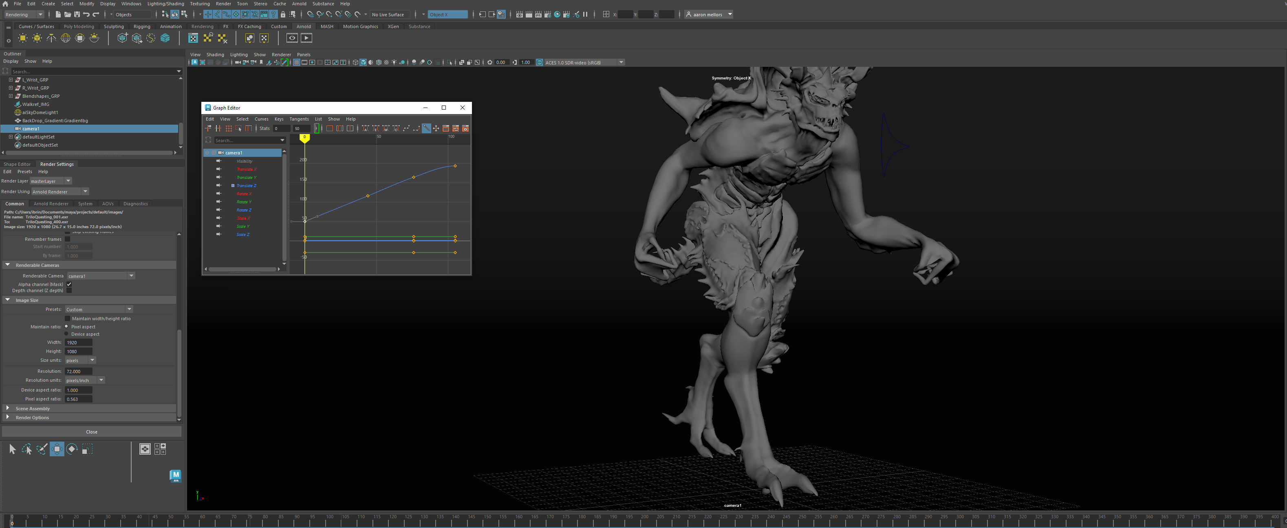
Task: Switch to the Arnold Renderer tab
Action: [51, 204]
